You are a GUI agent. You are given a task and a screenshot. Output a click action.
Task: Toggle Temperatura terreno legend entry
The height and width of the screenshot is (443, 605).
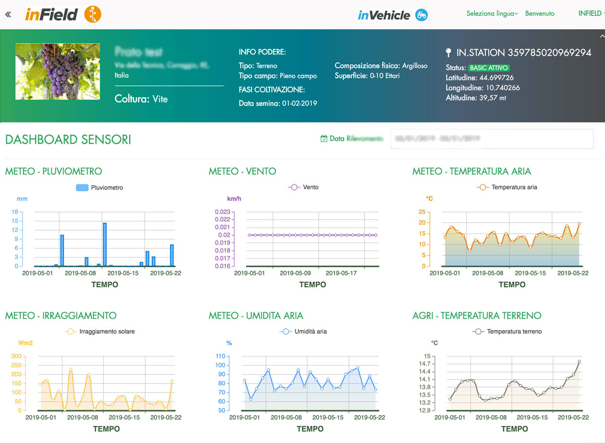[507, 332]
